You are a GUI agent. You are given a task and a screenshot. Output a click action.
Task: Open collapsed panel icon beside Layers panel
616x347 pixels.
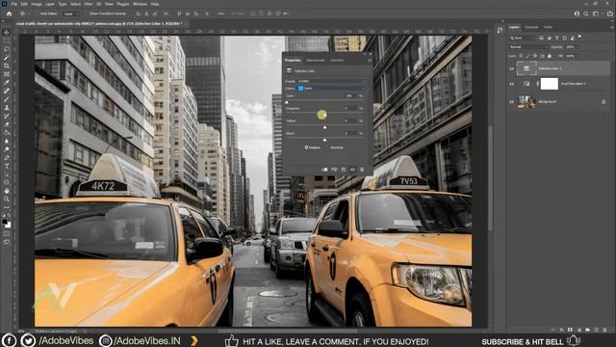click(500, 30)
